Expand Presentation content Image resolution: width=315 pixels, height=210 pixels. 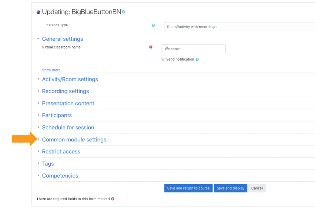[68, 103]
